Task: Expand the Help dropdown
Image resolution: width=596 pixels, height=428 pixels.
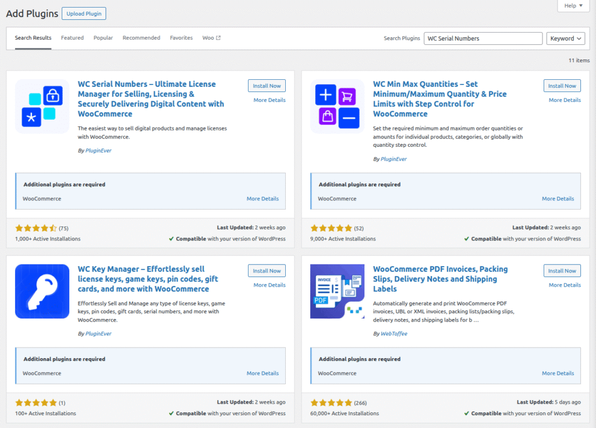Action: 573,6
